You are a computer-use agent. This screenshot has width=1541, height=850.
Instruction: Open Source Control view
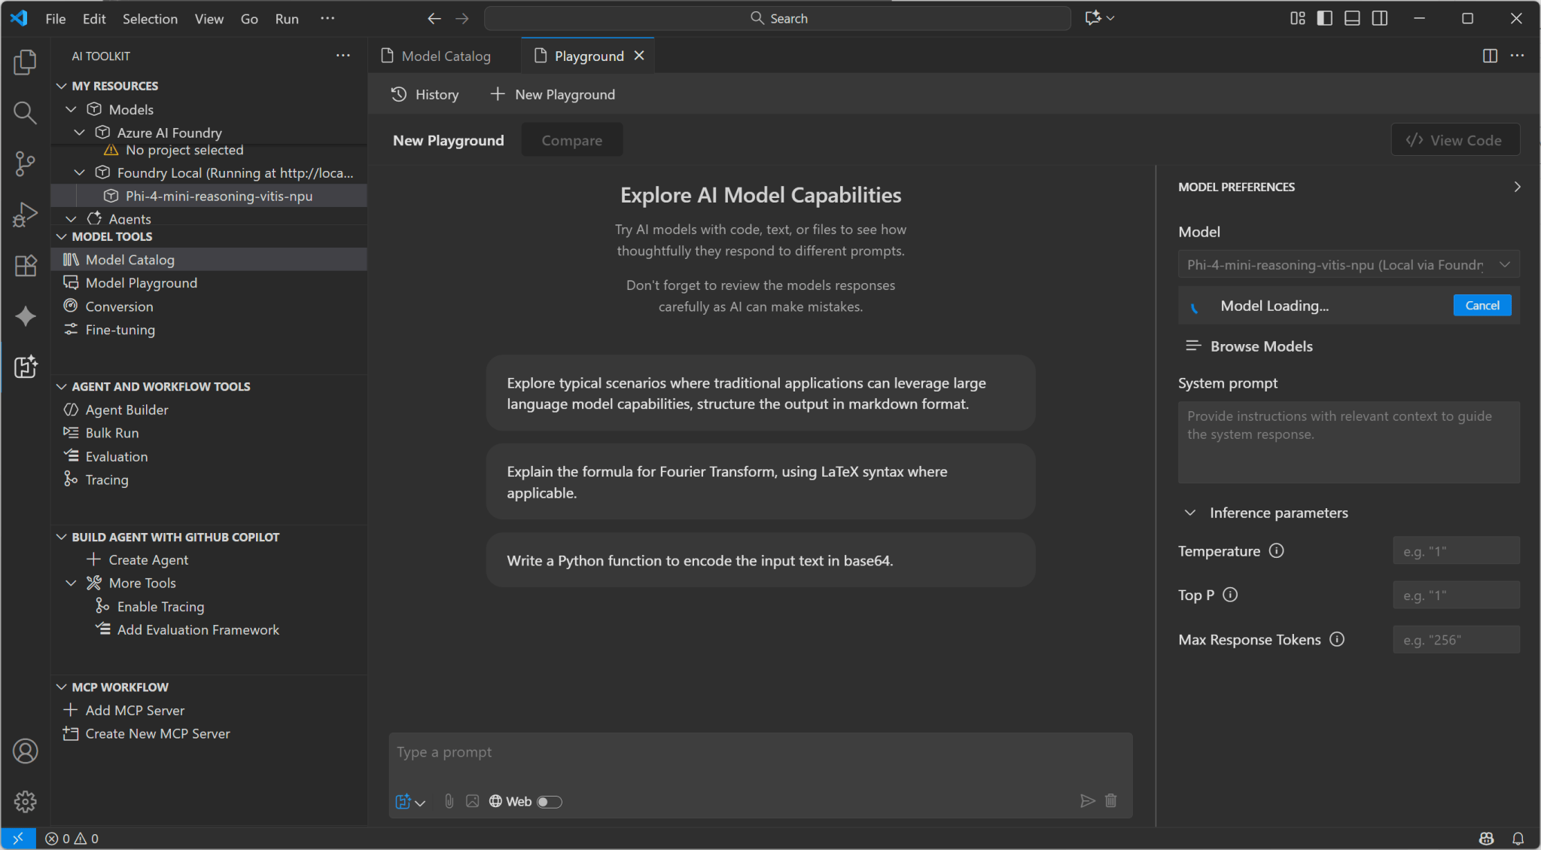pos(25,163)
